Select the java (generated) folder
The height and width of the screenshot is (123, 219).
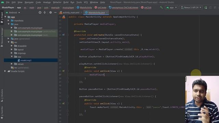click(x=31, y=39)
